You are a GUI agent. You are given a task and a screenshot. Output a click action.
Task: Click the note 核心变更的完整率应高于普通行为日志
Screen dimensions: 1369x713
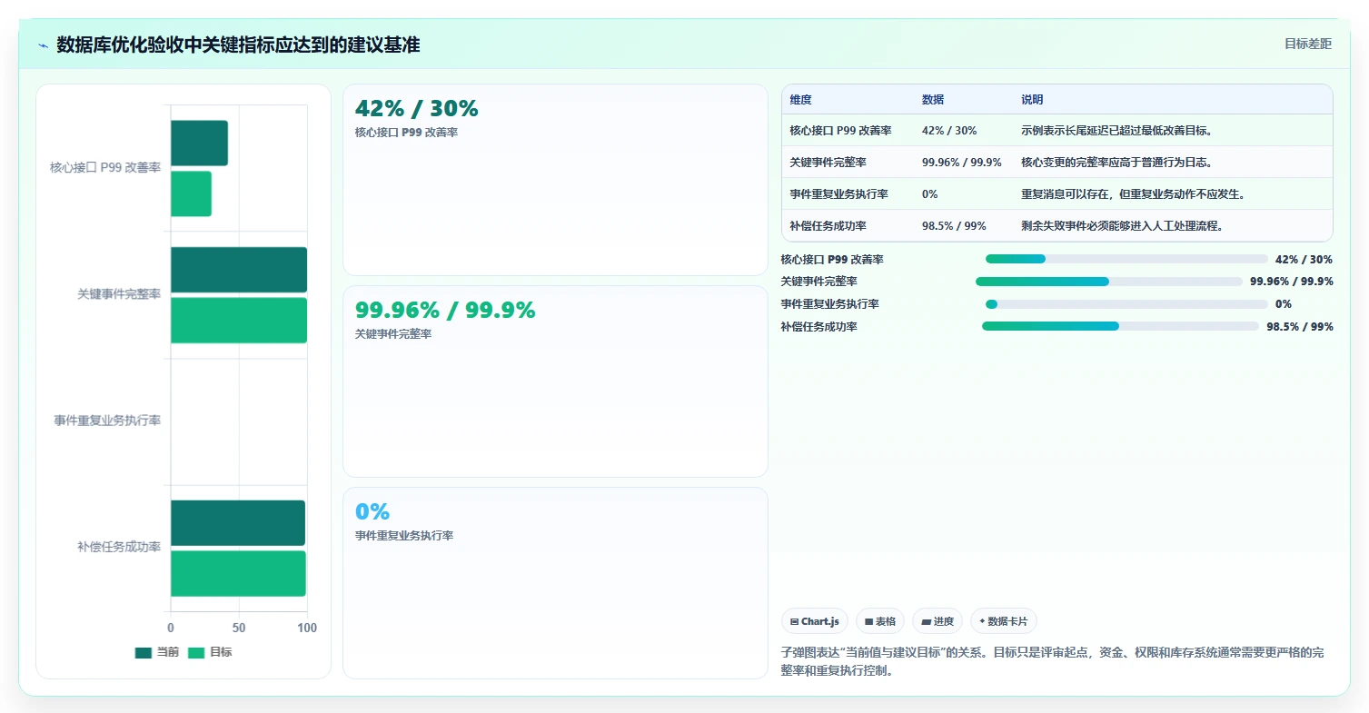[1116, 163]
